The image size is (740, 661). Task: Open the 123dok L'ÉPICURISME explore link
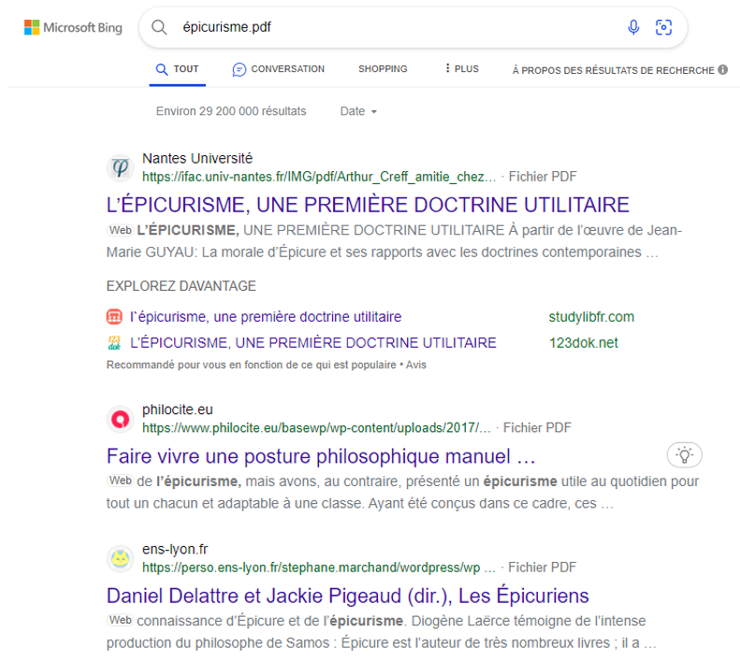tap(313, 342)
